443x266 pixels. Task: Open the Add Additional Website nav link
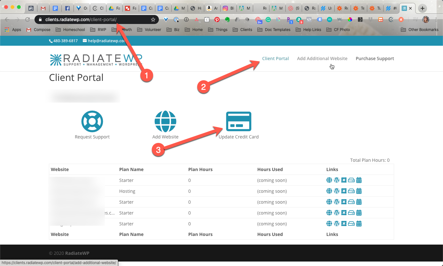(x=322, y=59)
